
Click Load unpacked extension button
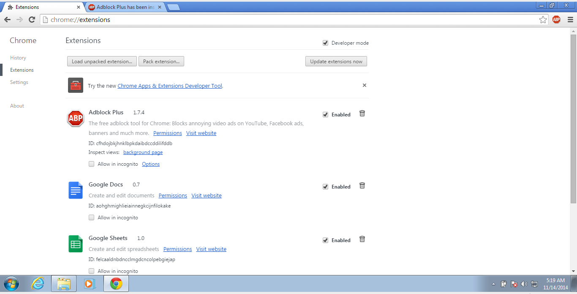[x=102, y=62]
